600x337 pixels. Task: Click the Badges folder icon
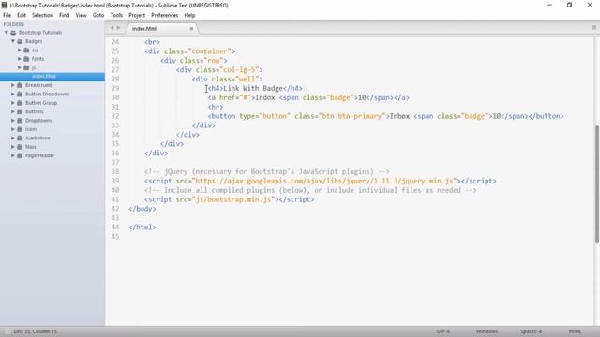[x=20, y=41]
